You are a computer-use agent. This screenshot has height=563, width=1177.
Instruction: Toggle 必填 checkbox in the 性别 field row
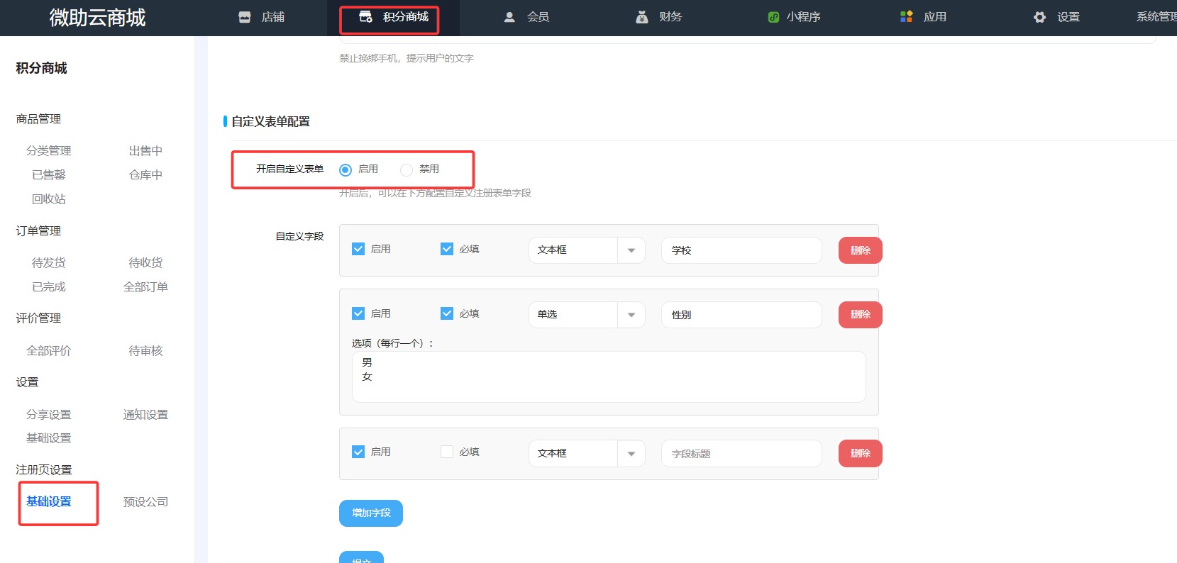pyautogui.click(x=447, y=313)
